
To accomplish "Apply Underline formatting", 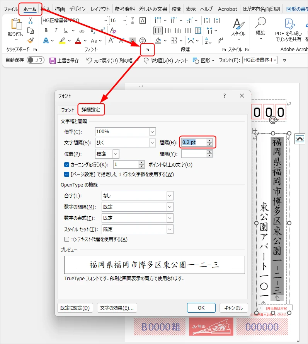I will click(x=66, y=30).
